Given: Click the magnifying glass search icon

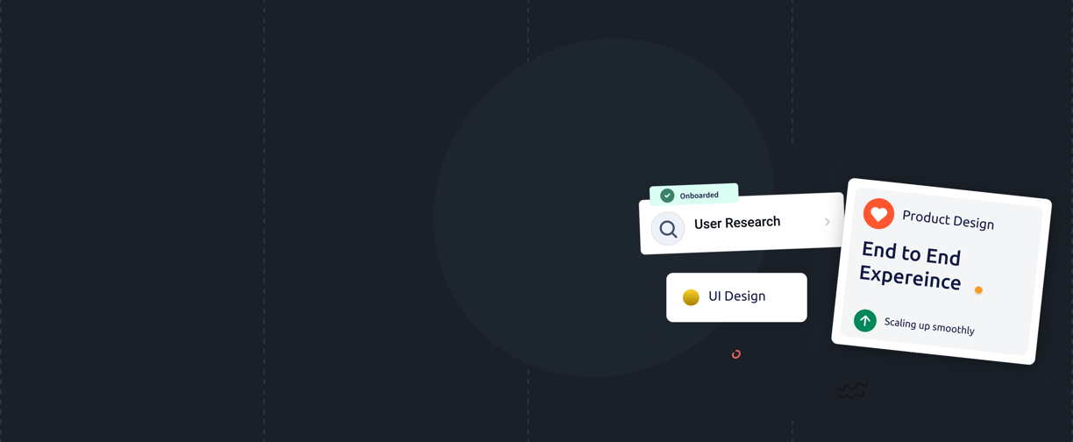Looking at the screenshot, I should (x=668, y=229).
